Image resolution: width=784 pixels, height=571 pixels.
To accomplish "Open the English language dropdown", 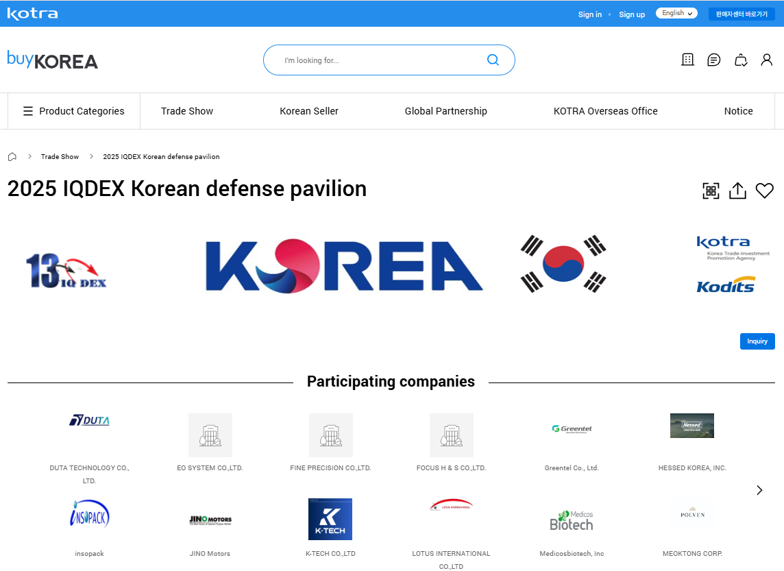I will pos(676,13).
